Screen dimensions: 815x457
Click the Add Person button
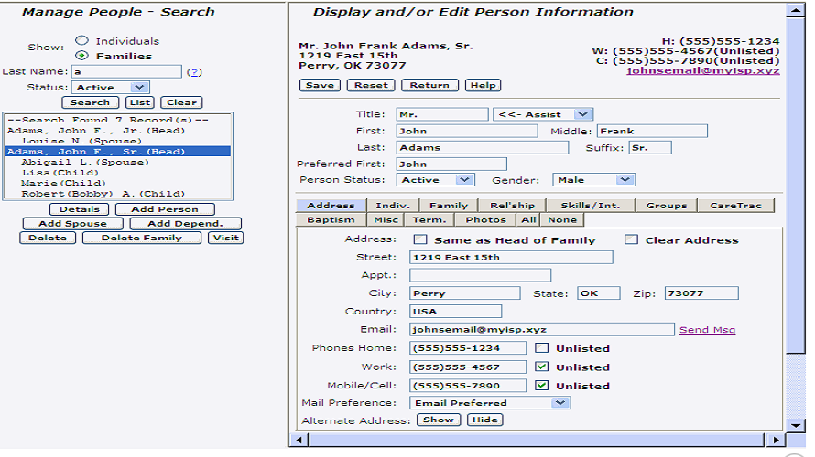(165, 209)
